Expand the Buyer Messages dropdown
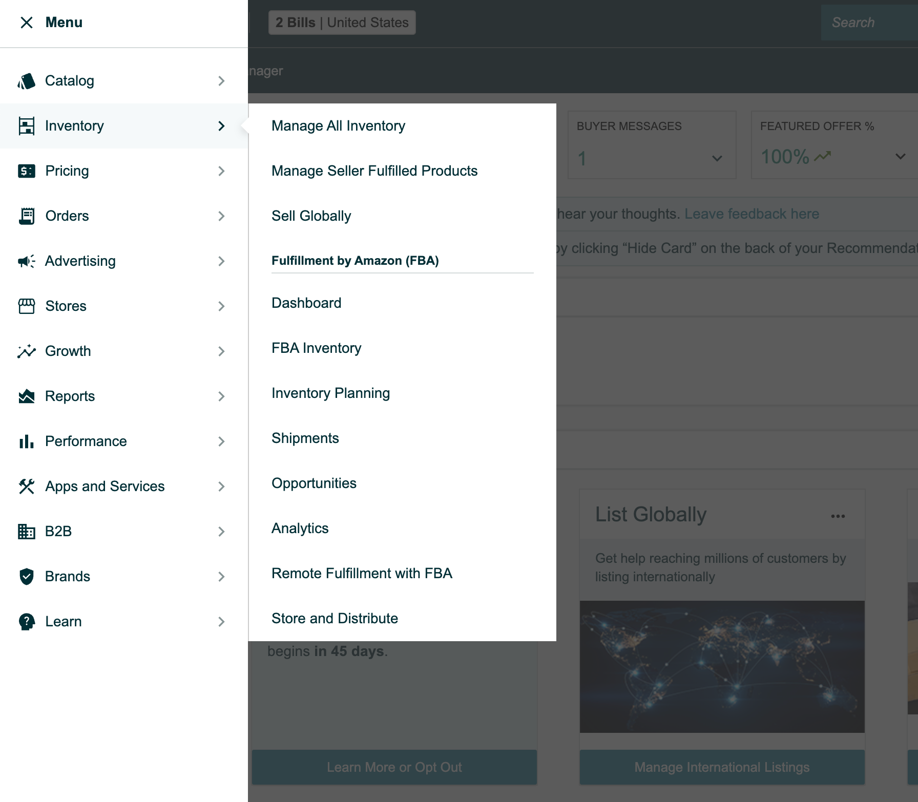 (x=716, y=158)
